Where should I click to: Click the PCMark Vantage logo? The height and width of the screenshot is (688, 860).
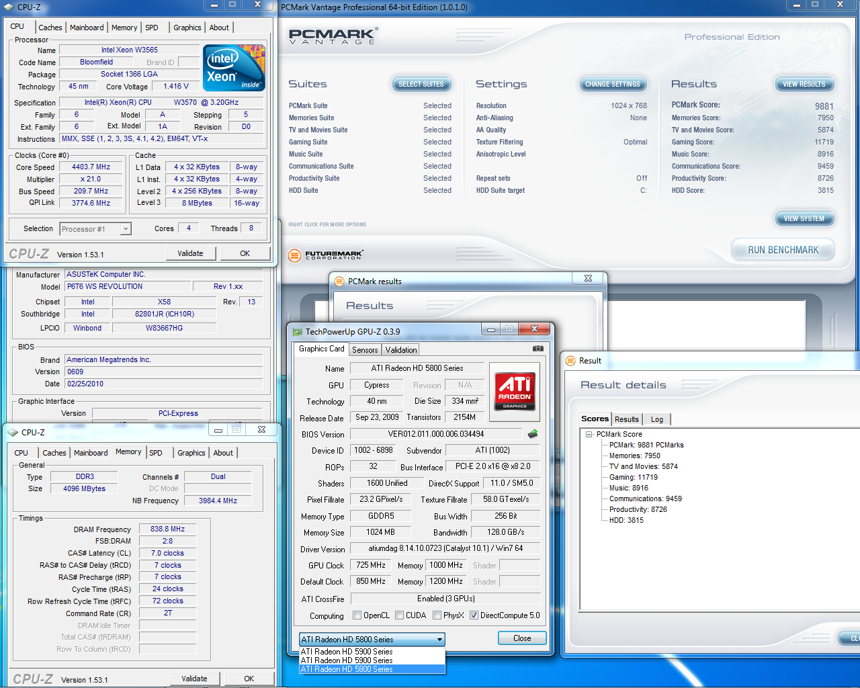click(333, 36)
